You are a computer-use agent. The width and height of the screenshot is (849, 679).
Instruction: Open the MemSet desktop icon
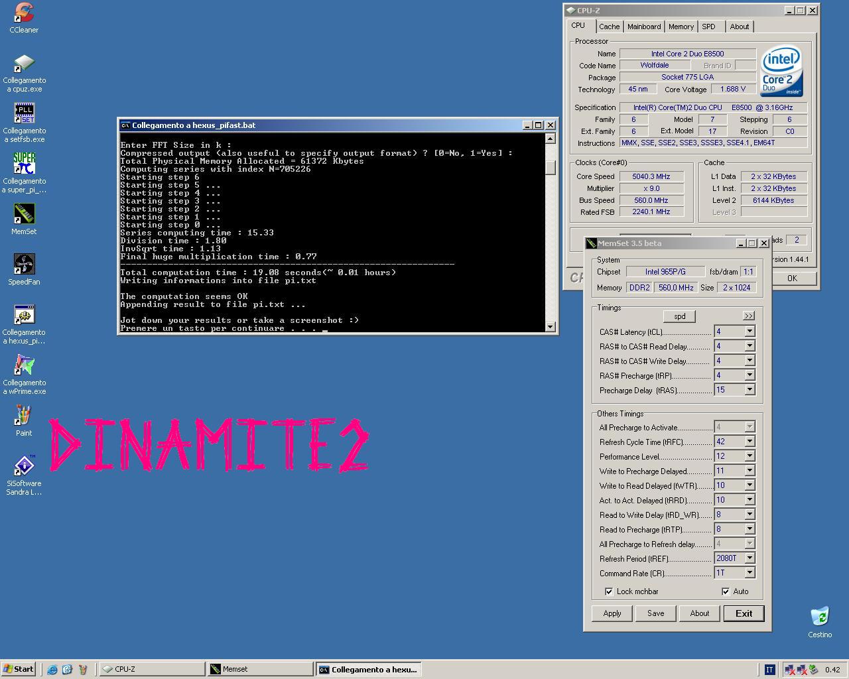(24, 214)
